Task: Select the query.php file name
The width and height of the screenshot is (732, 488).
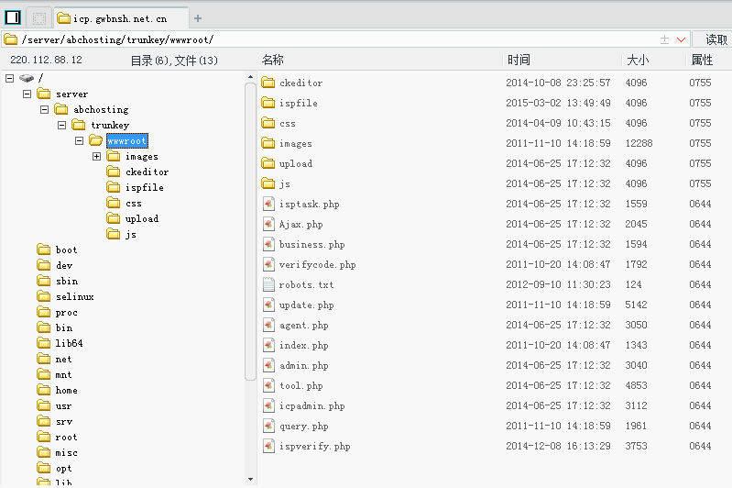Action: [x=304, y=427]
